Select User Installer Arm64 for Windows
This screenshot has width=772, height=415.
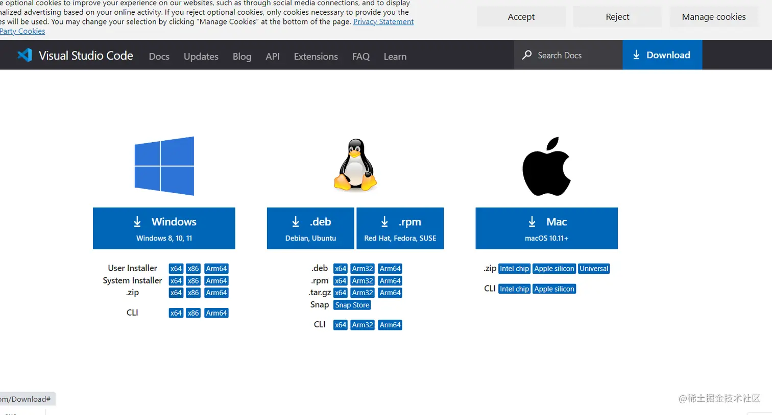tap(216, 269)
